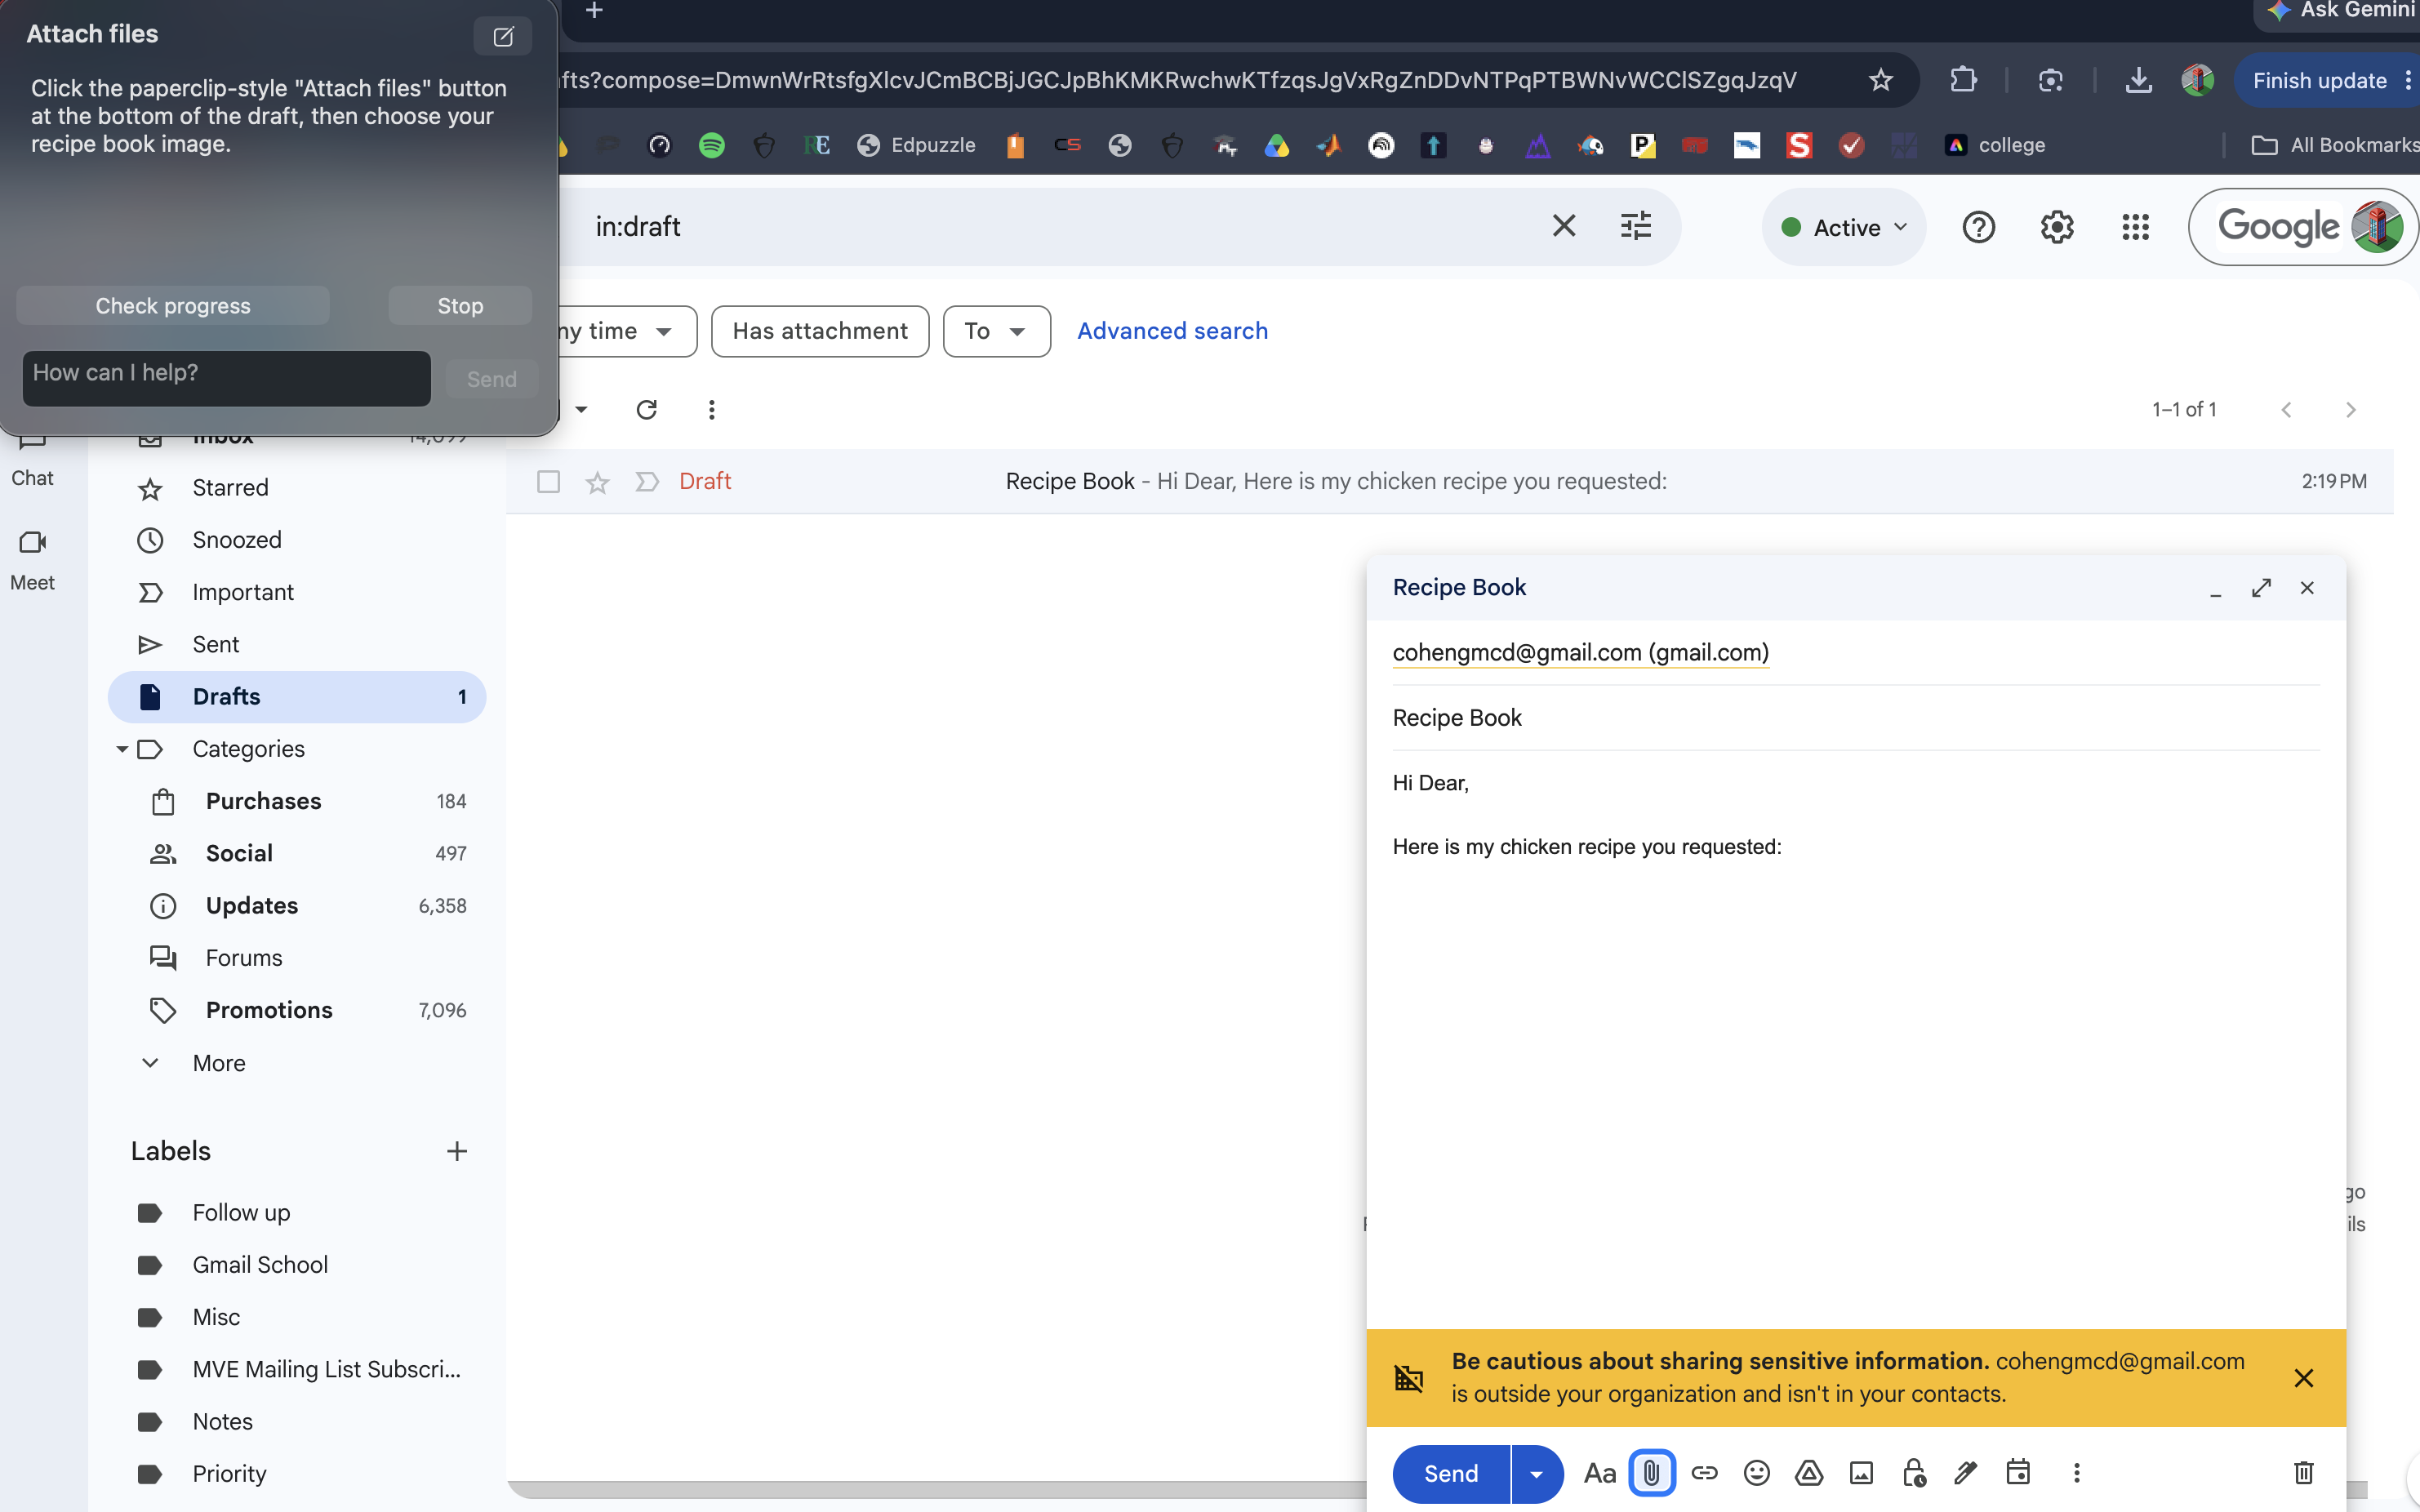Click the Insert signature pen icon
Viewport: 2420px width, 1512px height.
[1966, 1473]
